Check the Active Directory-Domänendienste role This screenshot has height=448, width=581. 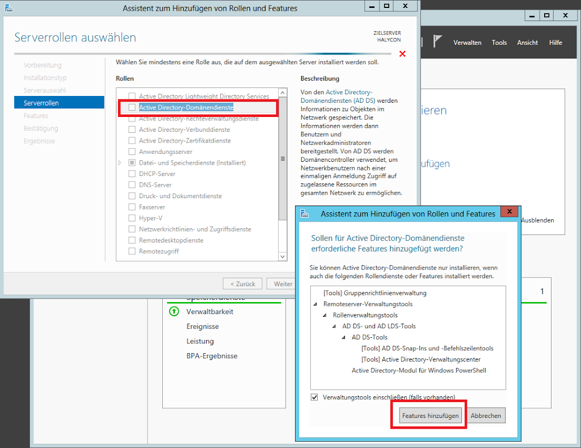point(132,107)
